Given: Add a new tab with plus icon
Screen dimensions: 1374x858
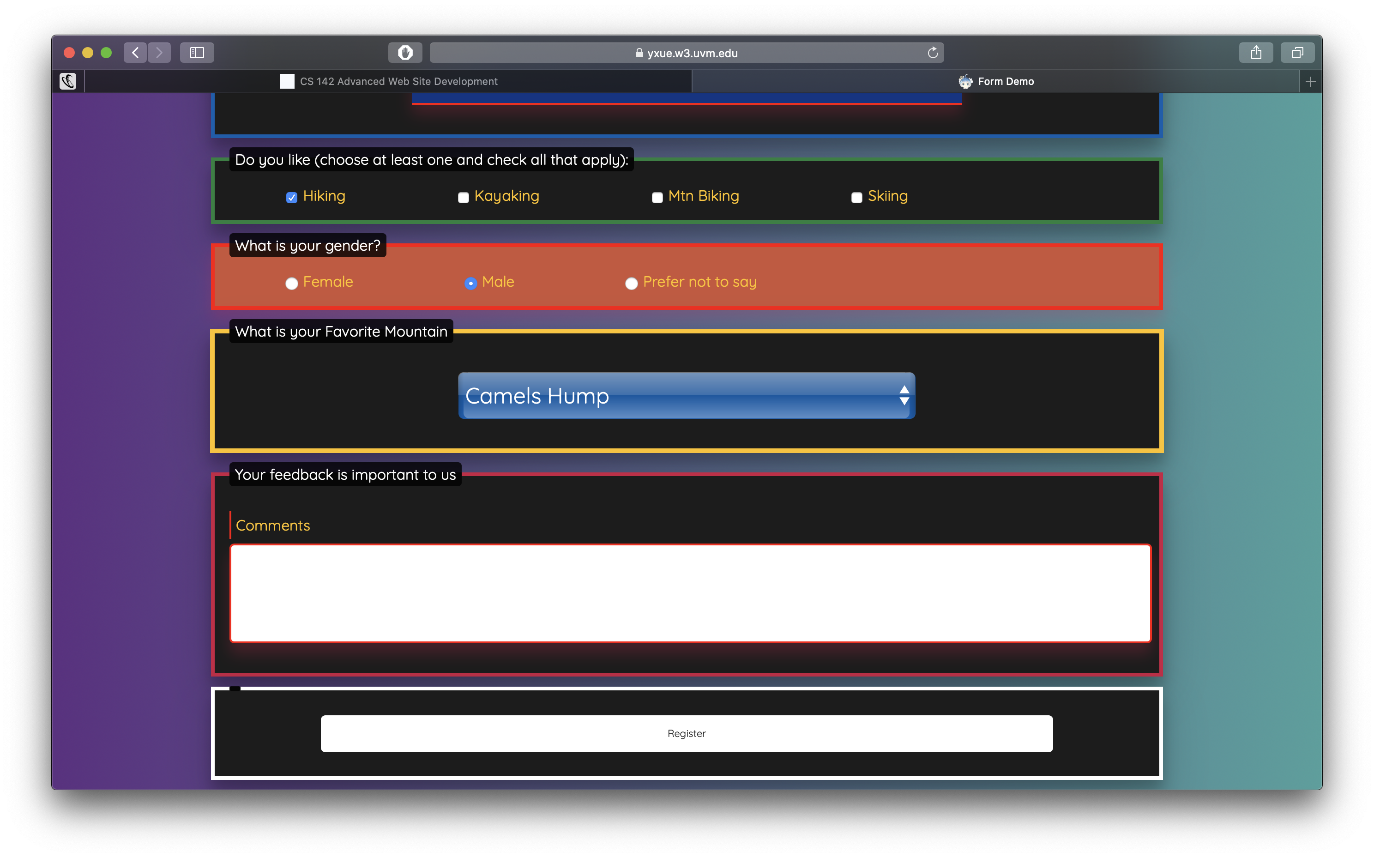Looking at the screenshot, I should click(1310, 82).
